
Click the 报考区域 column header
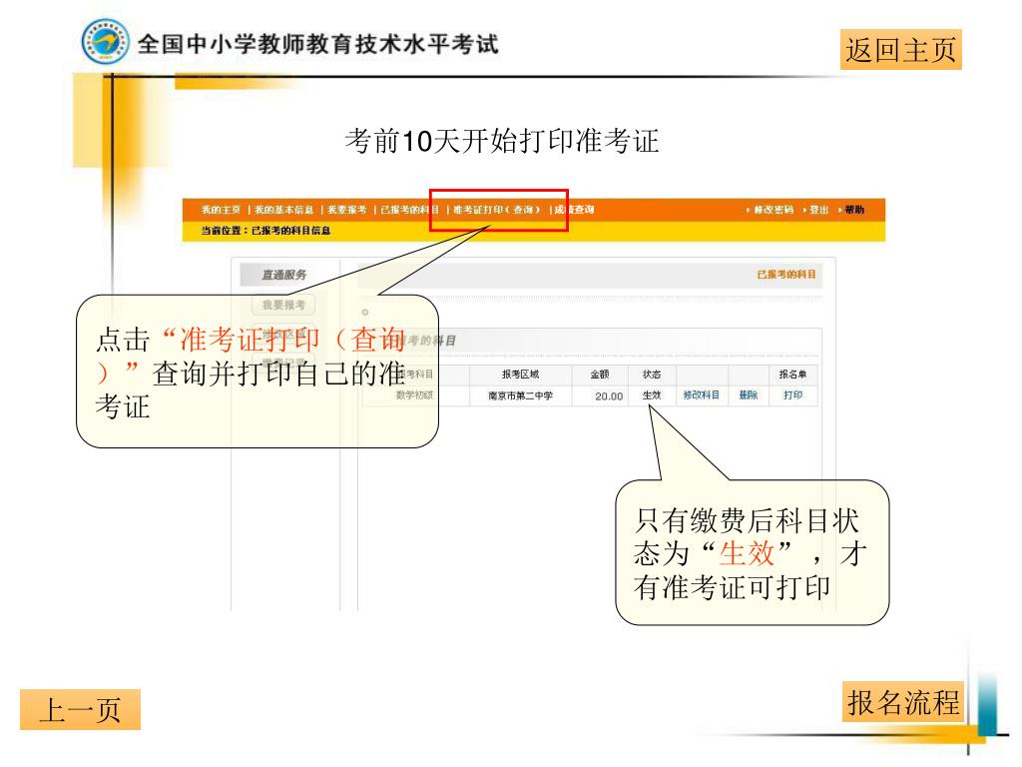[x=521, y=375]
